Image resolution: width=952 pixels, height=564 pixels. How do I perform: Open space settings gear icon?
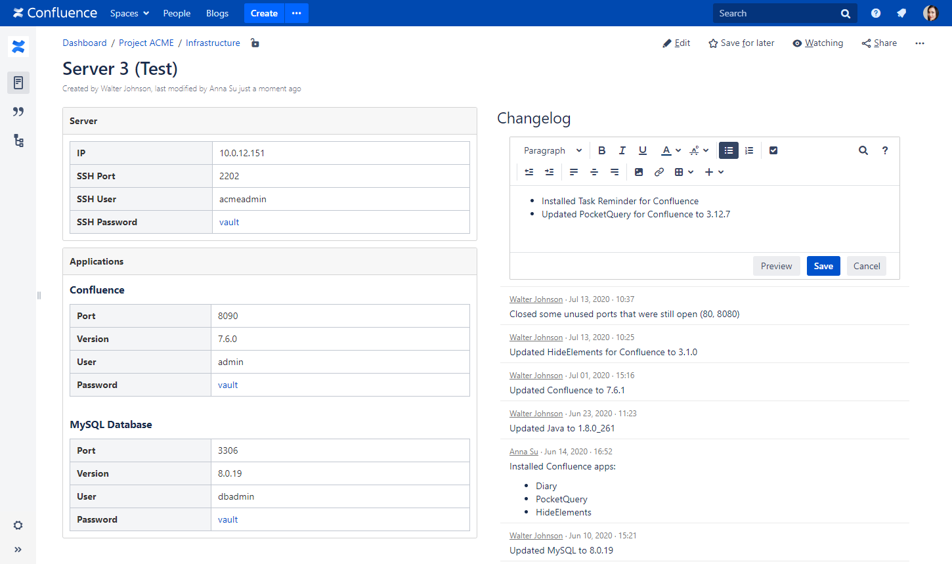pos(18,525)
